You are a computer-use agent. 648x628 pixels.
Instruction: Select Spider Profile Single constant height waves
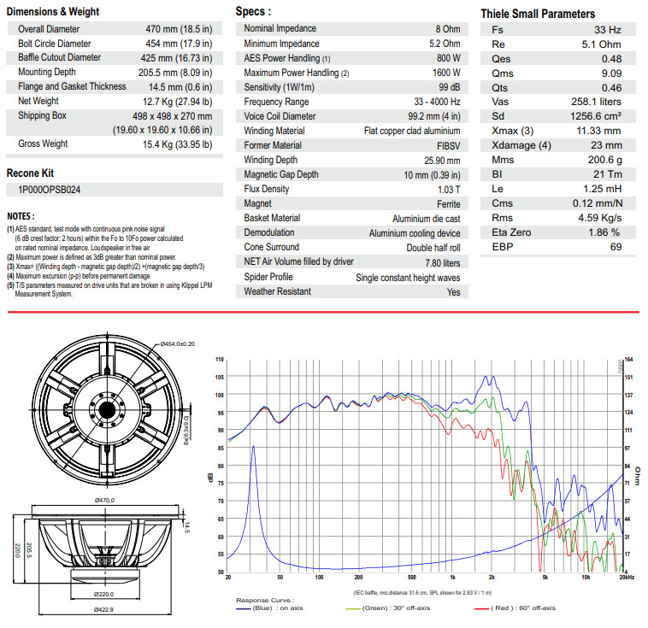[x=408, y=278]
